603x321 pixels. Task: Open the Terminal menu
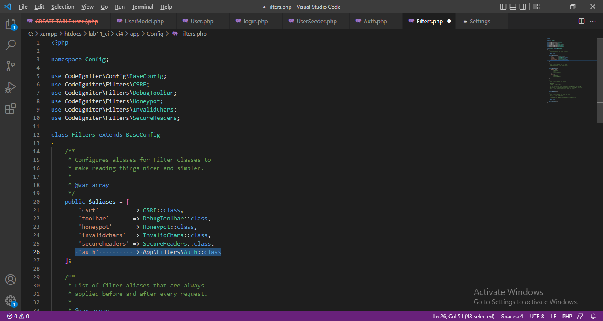tap(142, 7)
